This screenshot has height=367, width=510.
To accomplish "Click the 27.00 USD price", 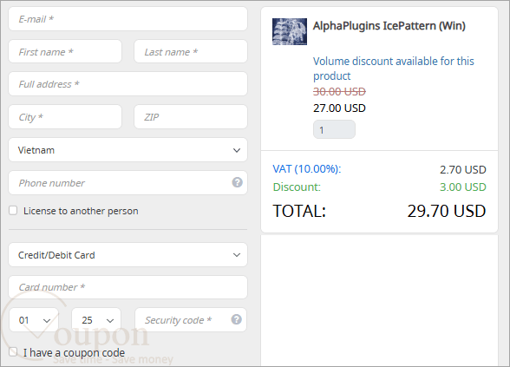I will pos(339,108).
